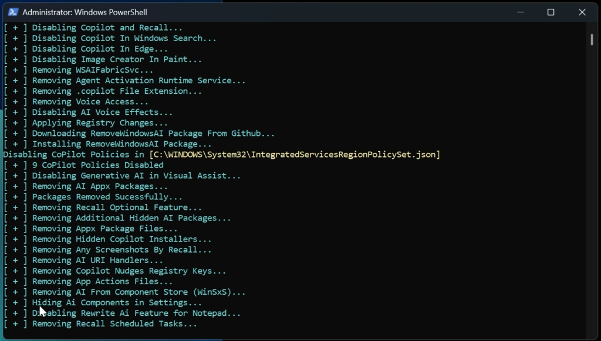Click the "Removing AI From Component Store (WinSxS)" line
Image resolution: width=601 pixels, height=341 pixels.
(139, 292)
